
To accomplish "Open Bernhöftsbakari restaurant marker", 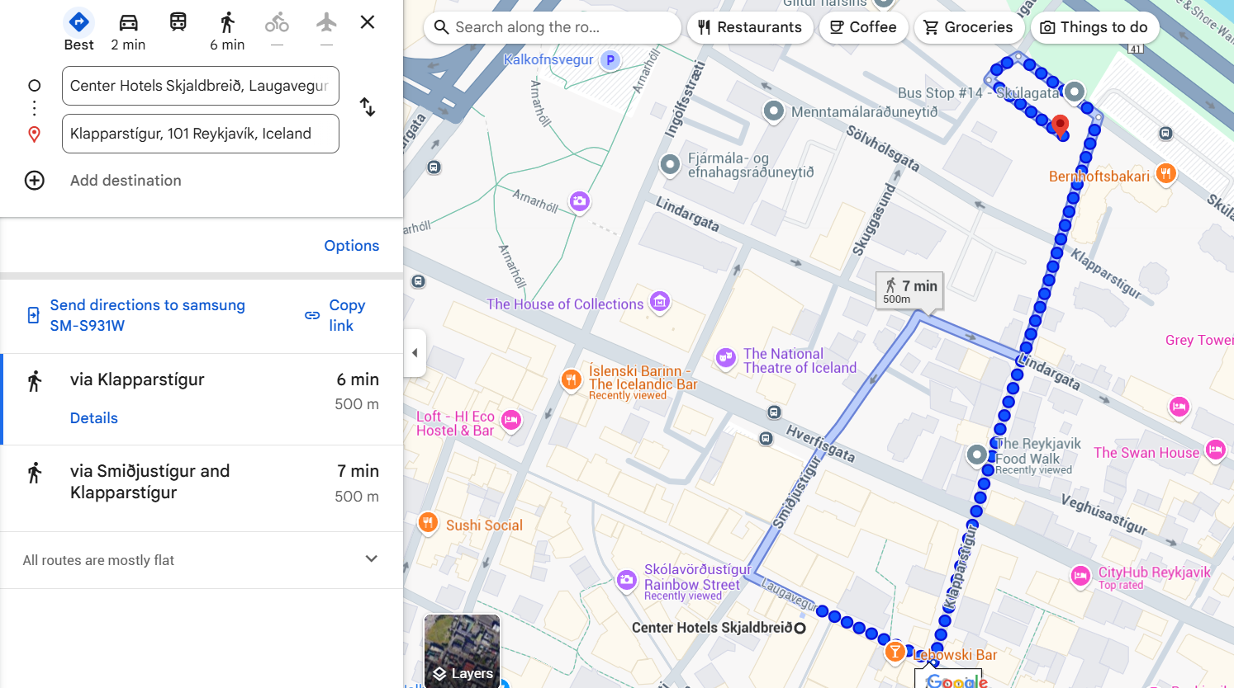I will (1165, 173).
